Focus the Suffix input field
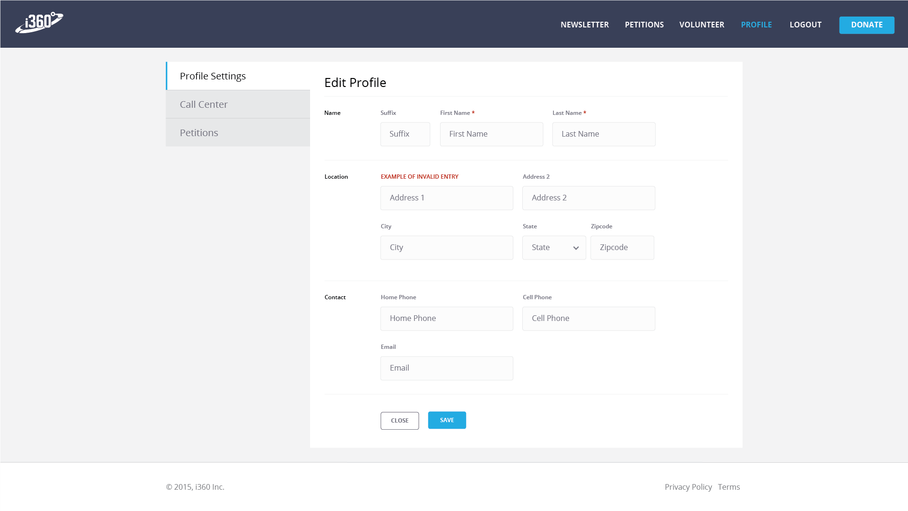This screenshot has width=908, height=511. (405, 134)
